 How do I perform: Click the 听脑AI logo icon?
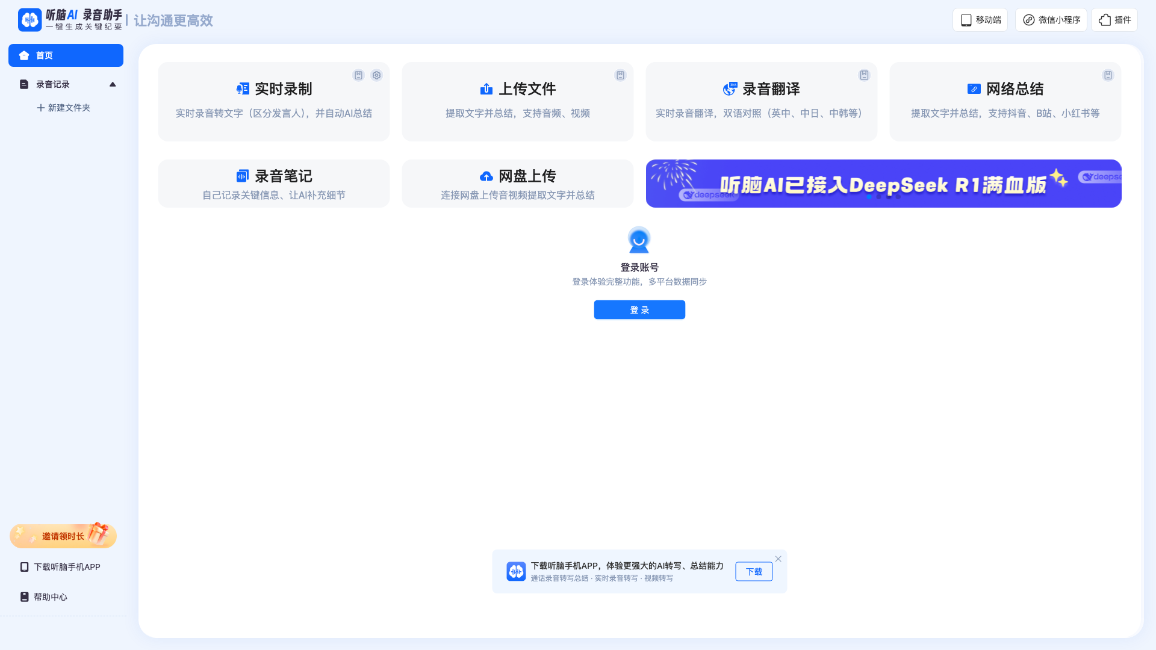tap(30, 20)
